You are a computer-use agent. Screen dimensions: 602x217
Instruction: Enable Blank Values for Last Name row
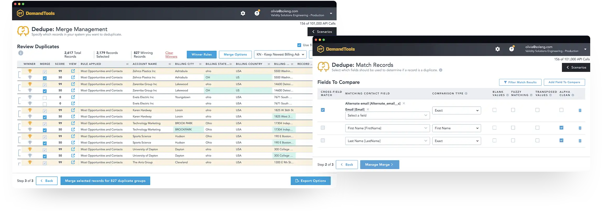coord(494,141)
